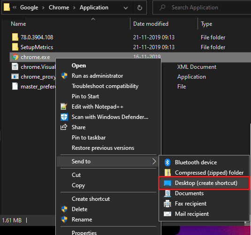The height and width of the screenshot is (235, 251).
Task: Select Troubleshoot compatibility
Action: tap(105, 86)
